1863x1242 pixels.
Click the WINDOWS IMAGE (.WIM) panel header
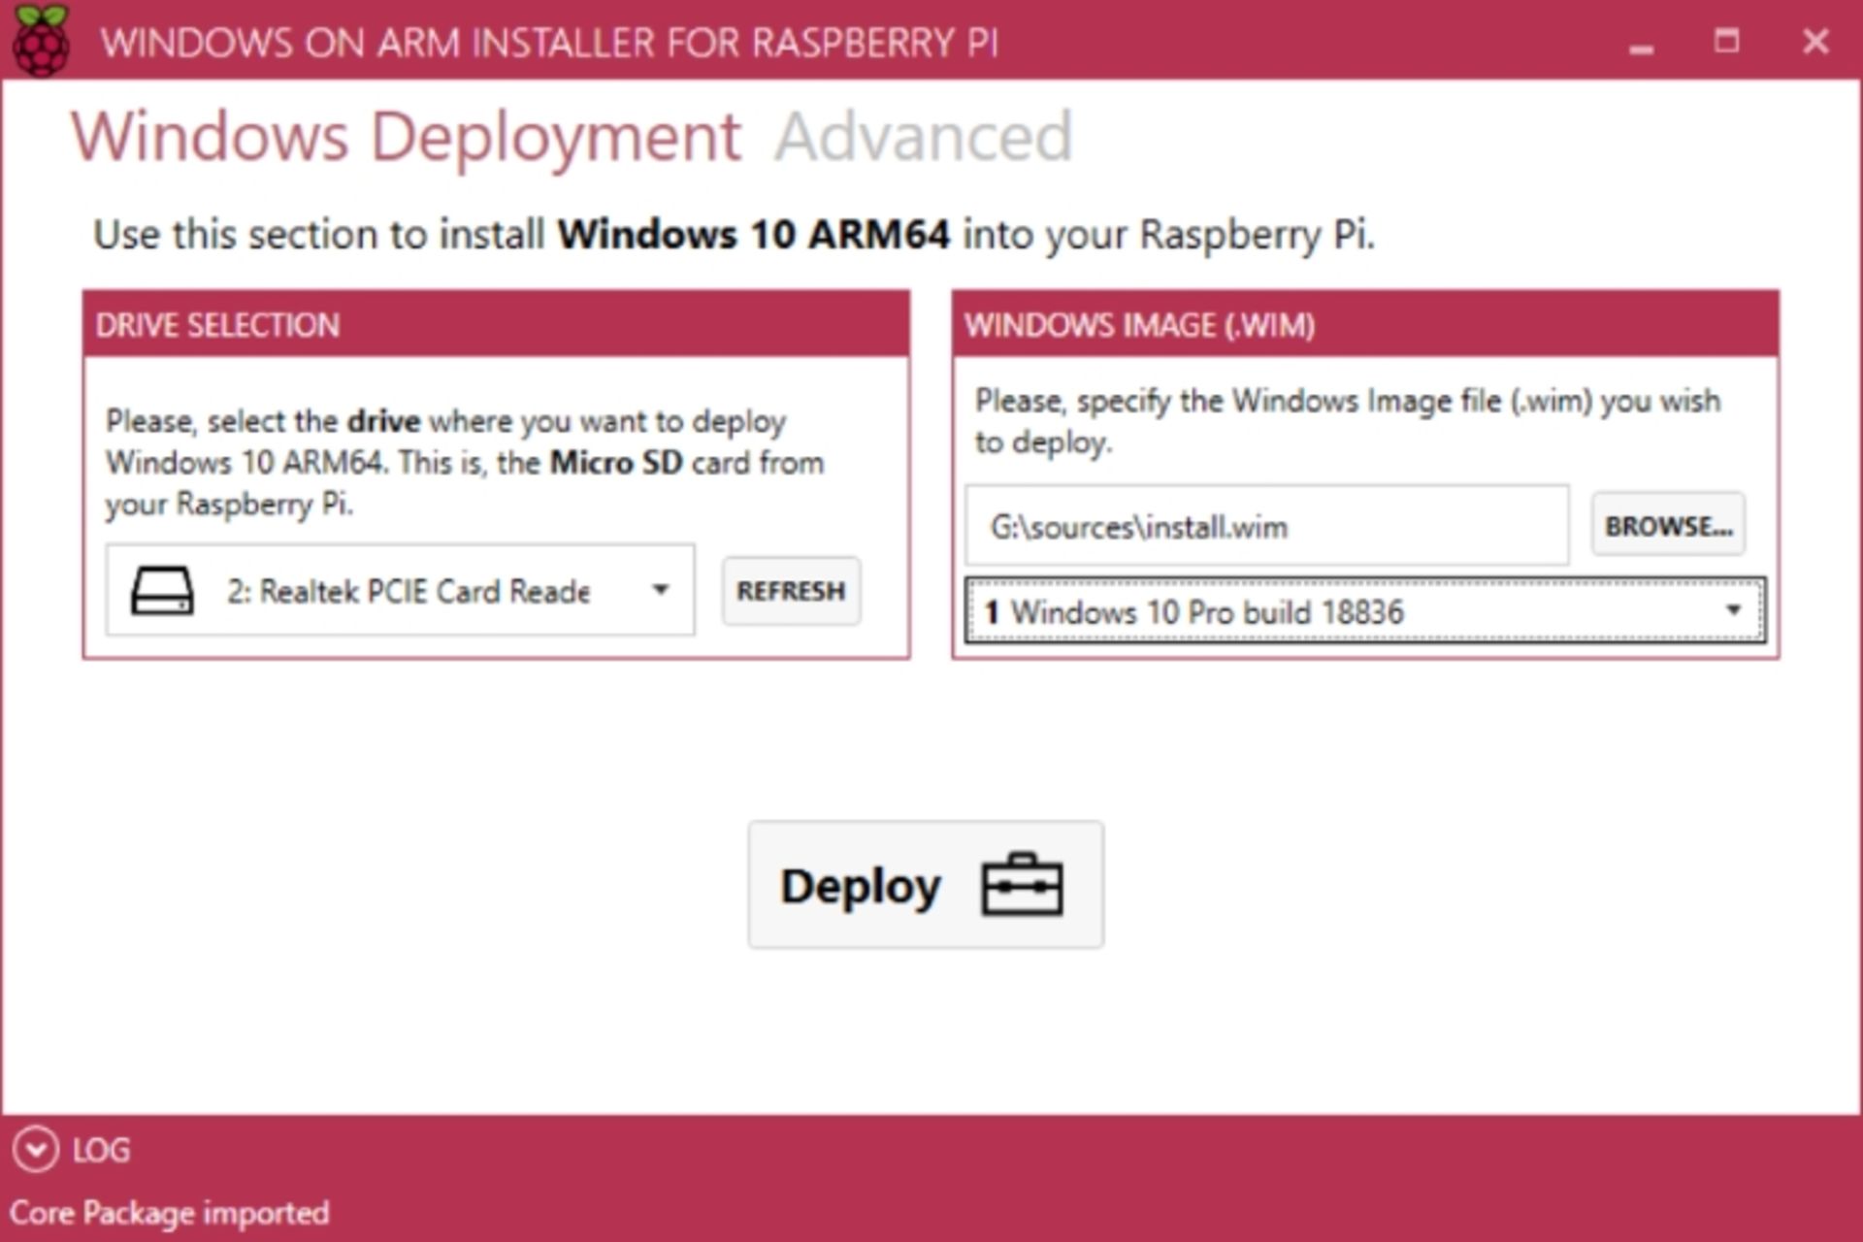pos(1365,324)
